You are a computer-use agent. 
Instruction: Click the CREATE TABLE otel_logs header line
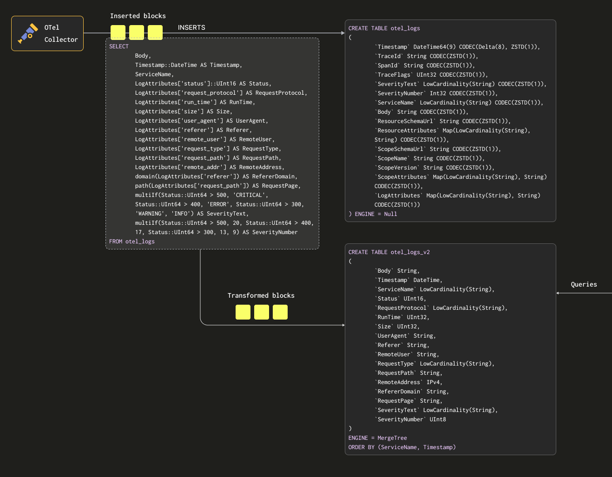(384, 28)
